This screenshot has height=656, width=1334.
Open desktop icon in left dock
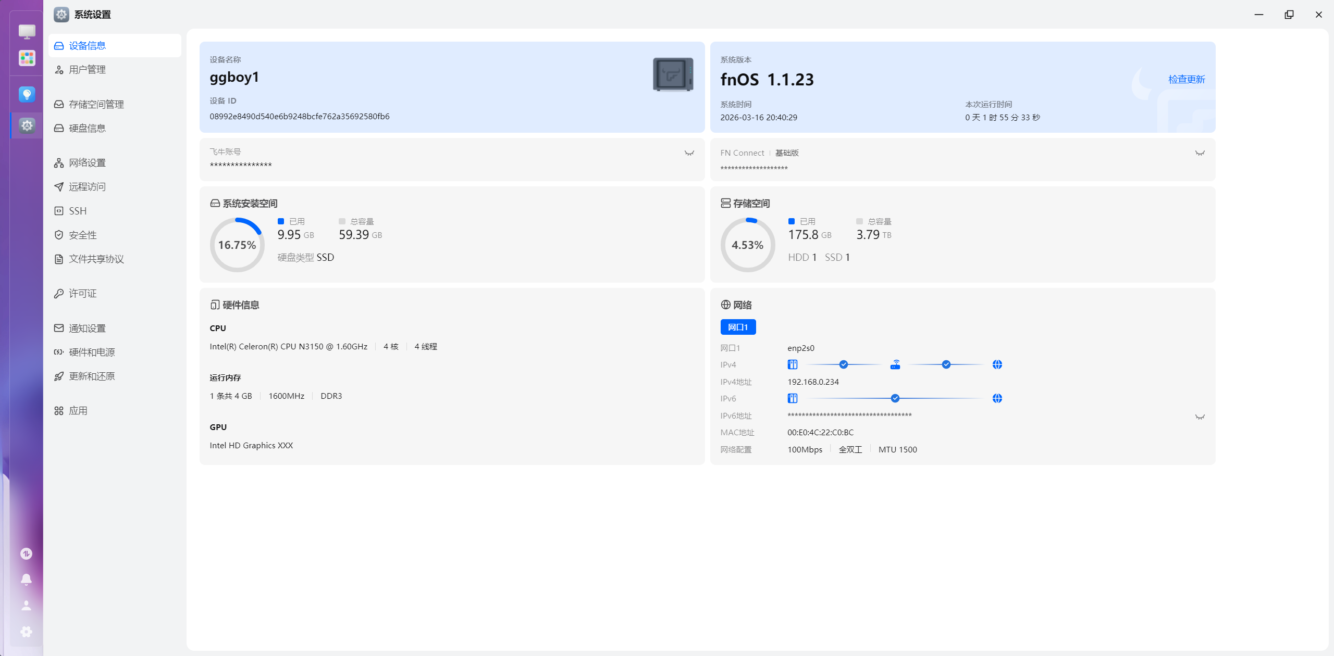tap(27, 32)
